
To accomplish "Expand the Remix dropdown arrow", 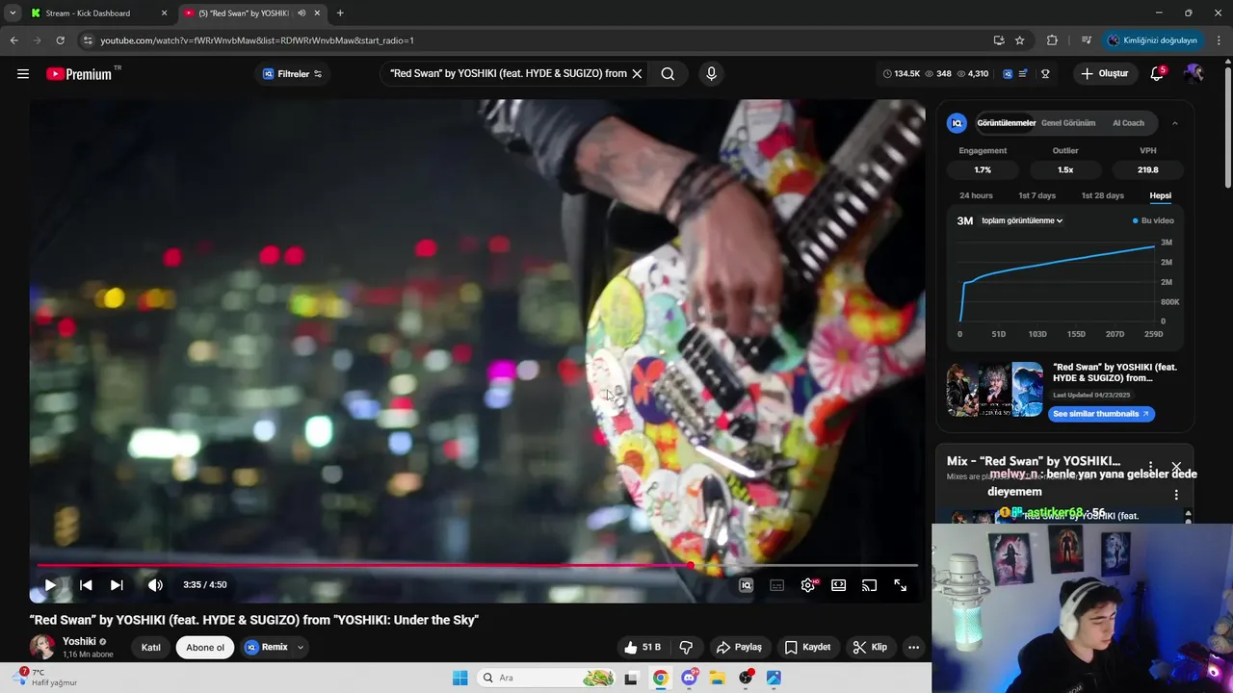I will (301, 648).
